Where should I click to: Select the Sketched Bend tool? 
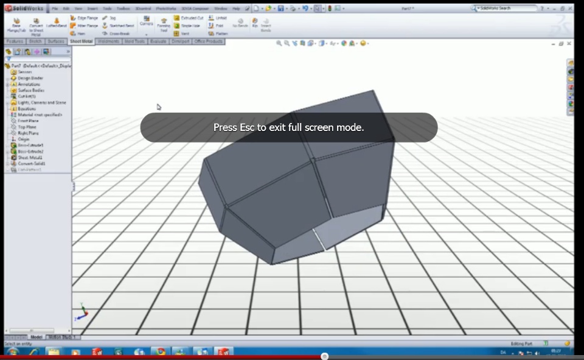(118, 26)
